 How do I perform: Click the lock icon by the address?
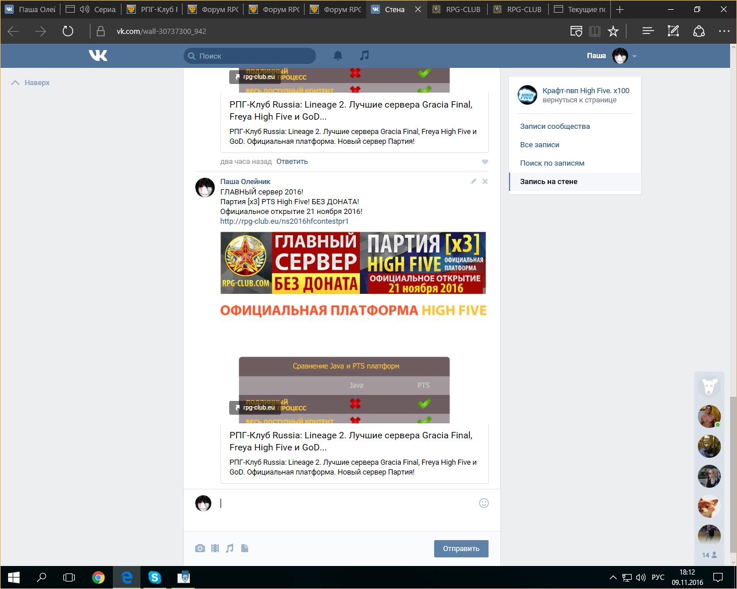point(101,31)
